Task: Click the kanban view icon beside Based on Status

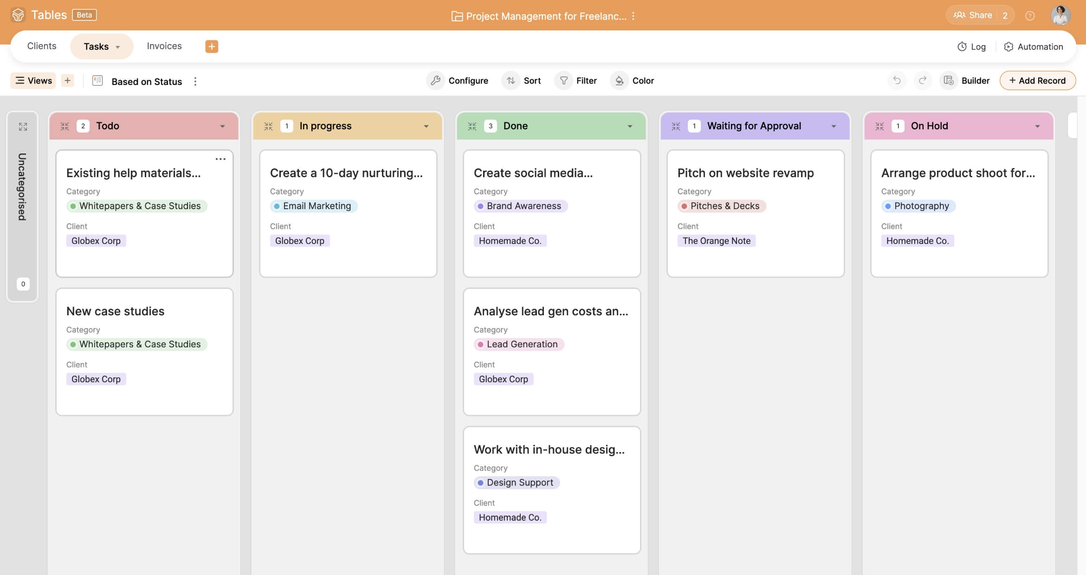Action: pyautogui.click(x=97, y=81)
